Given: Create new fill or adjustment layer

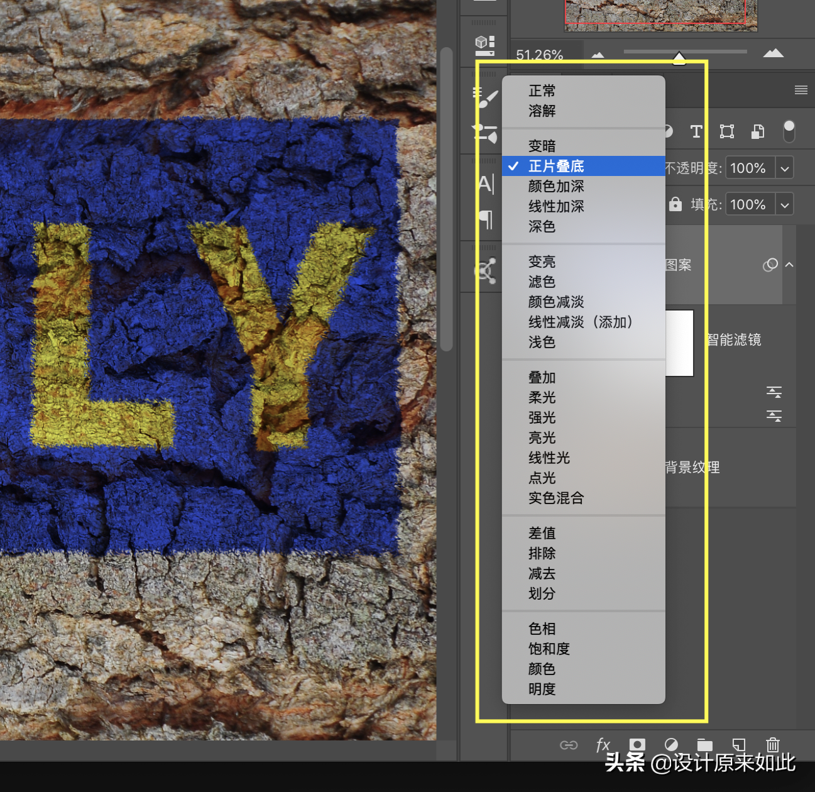Looking at the screenshot, I should pos(671,745).
